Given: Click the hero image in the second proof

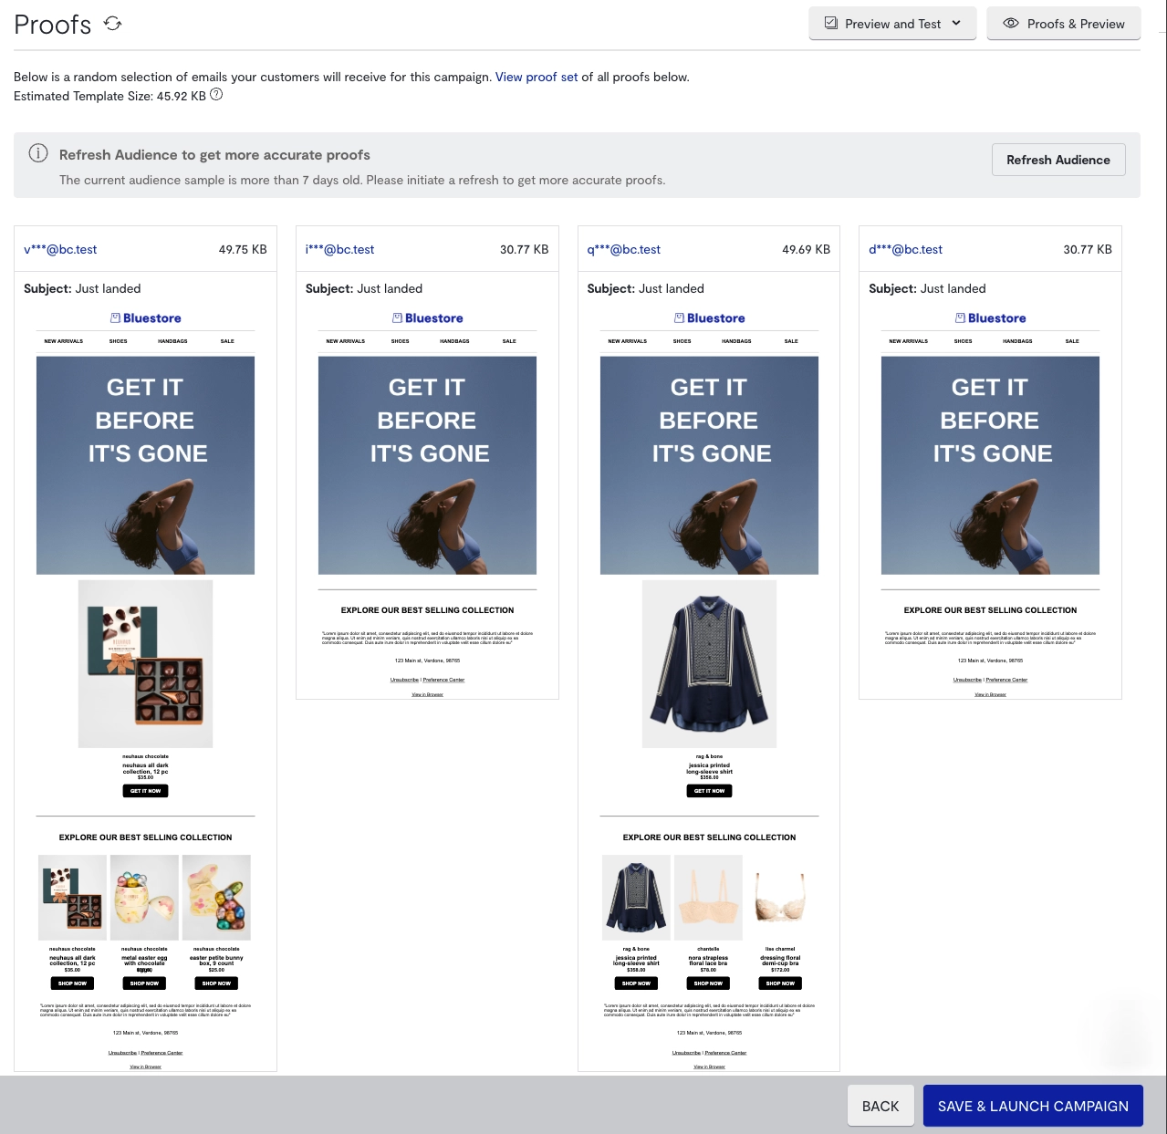Looking at the screenshot, I should (x=427, y=465).
